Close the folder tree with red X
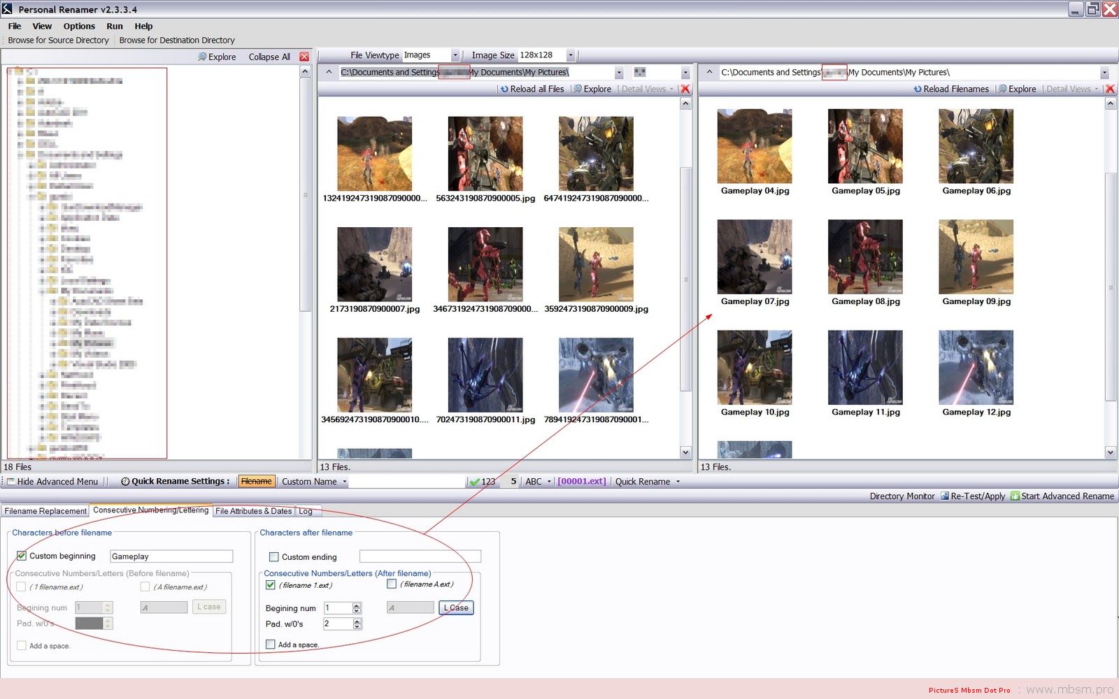 304,57
